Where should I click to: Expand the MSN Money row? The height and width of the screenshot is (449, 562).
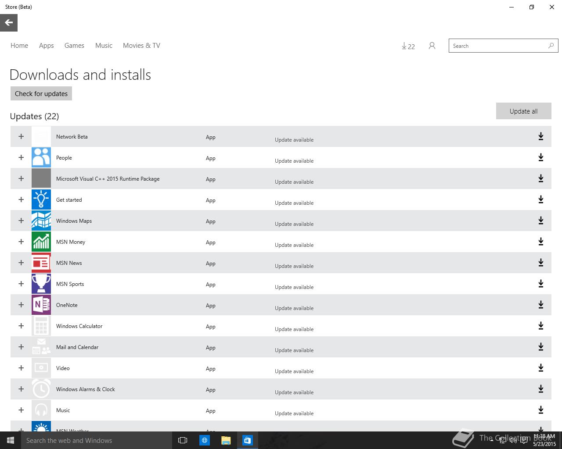coord(21,242)
